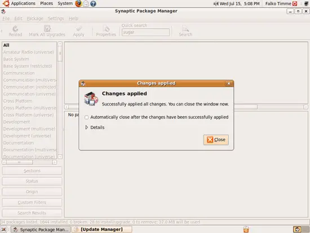Click the icon in Changes applied dialog title bar
This screenshot has height=233, width=310.
pos(83,83)
